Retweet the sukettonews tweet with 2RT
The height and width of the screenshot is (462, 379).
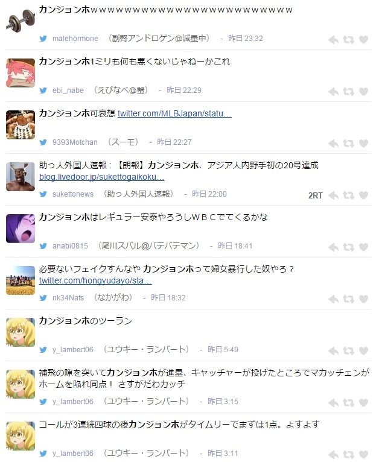coord(348,195)
